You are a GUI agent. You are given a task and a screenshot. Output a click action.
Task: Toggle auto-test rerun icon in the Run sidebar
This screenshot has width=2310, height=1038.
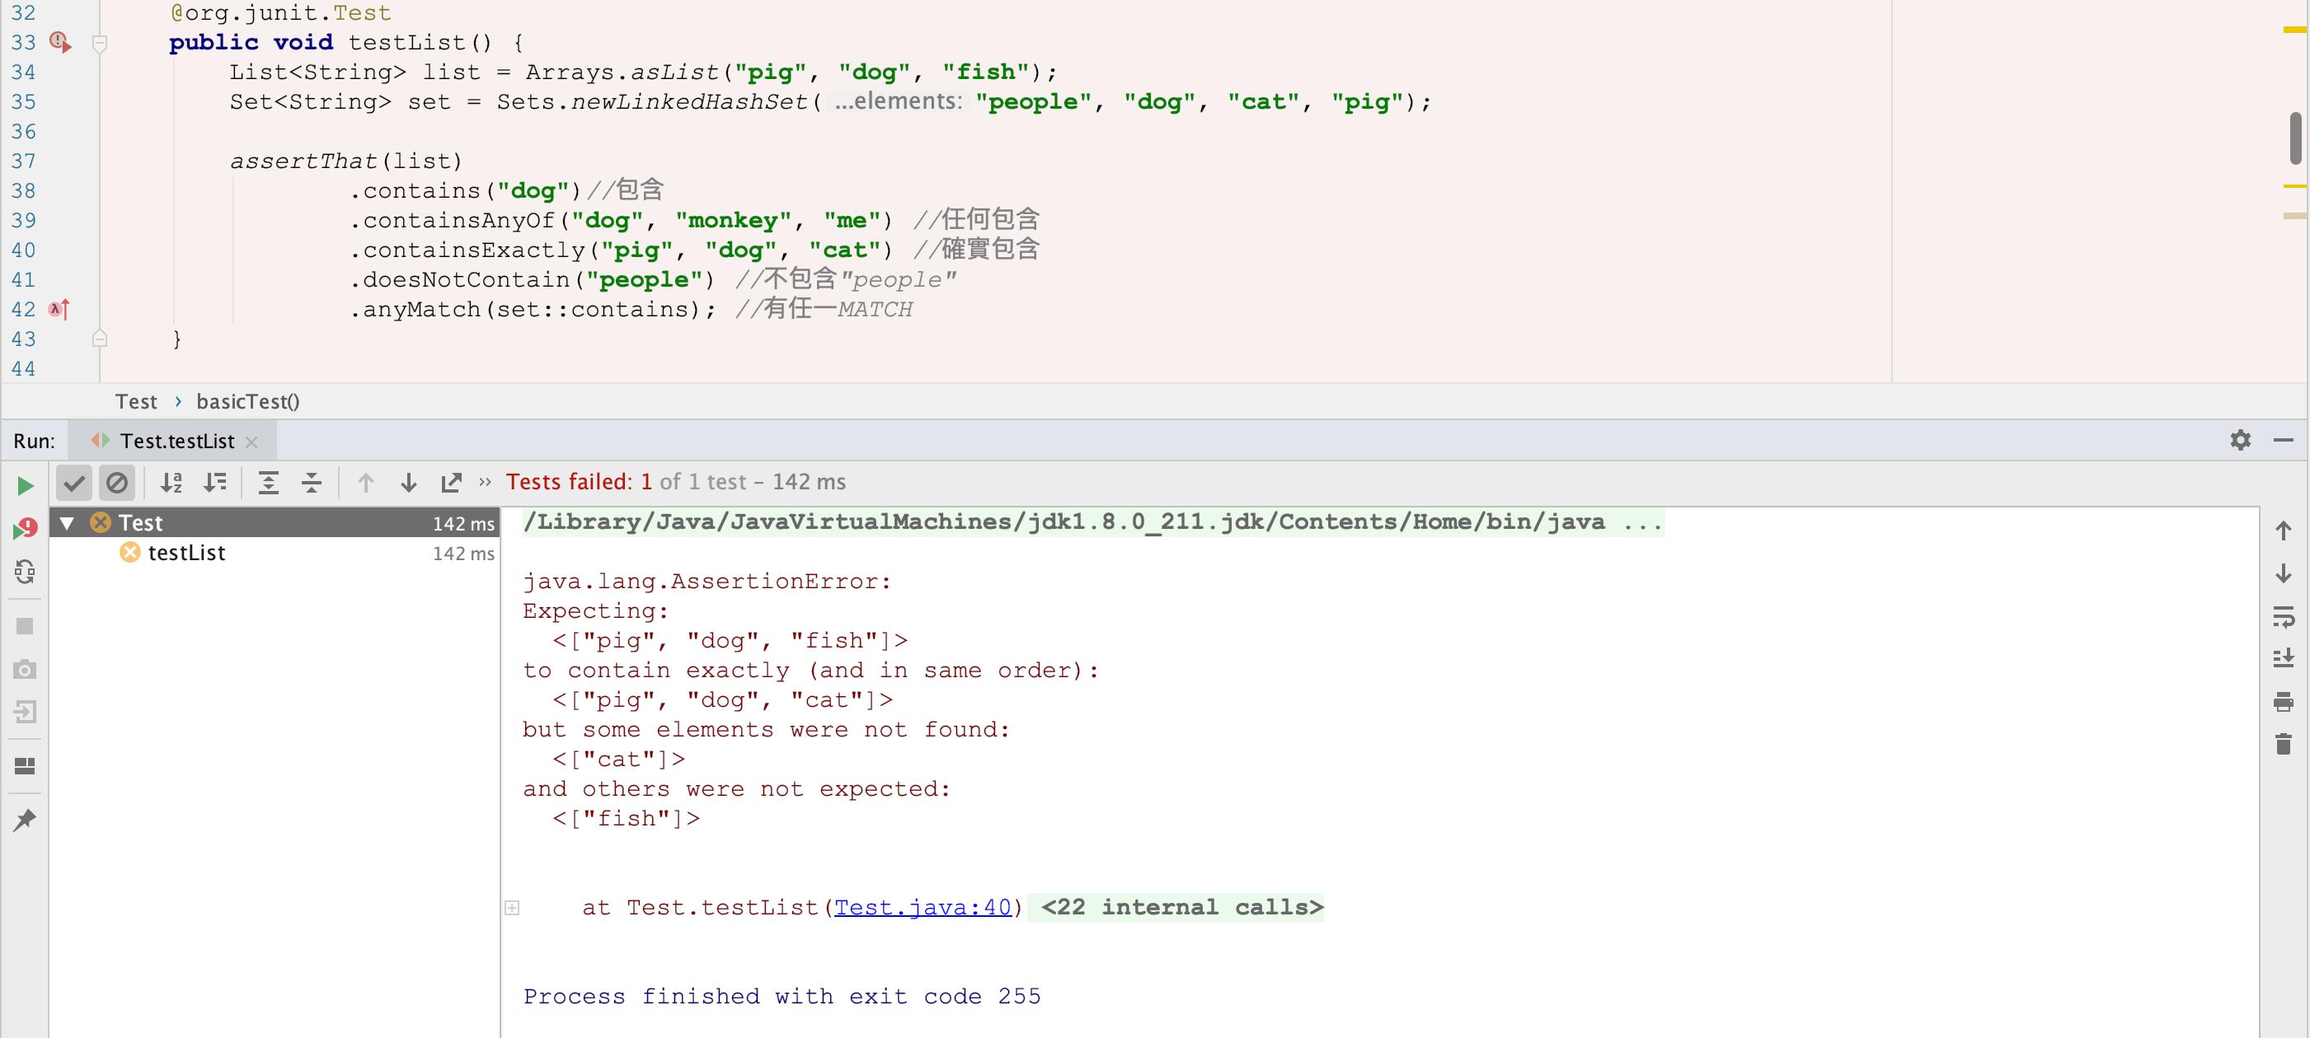(x=25, y=572)
